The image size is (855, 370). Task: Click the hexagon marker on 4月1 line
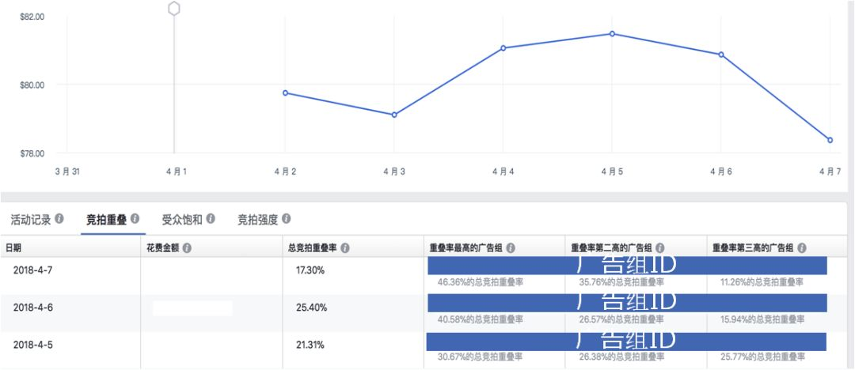174,9
